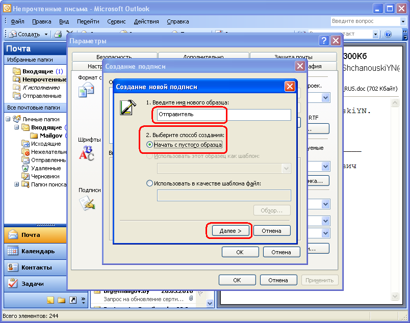Select the Отправленные folder under Личные папки

point(44,160)
